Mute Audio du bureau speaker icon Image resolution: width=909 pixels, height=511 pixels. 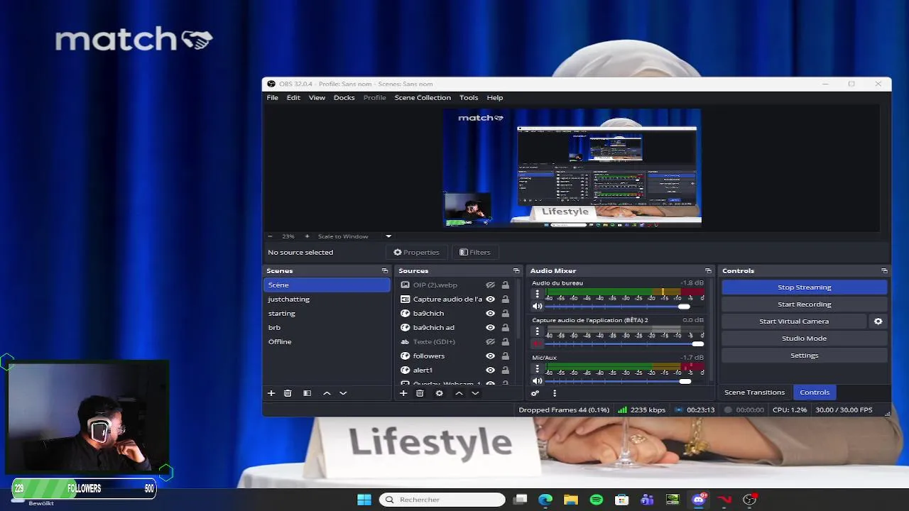pos(538,307)
